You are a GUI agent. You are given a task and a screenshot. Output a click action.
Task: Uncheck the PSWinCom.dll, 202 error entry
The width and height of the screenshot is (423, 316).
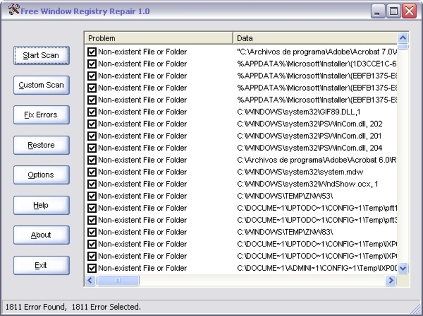(x=92, y=124)
